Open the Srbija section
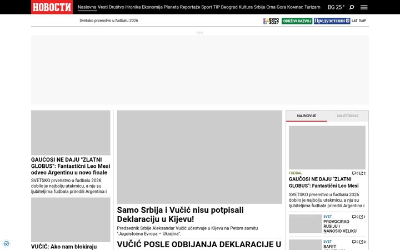Viewport: 400px width, 250px height. coord(259,7)
